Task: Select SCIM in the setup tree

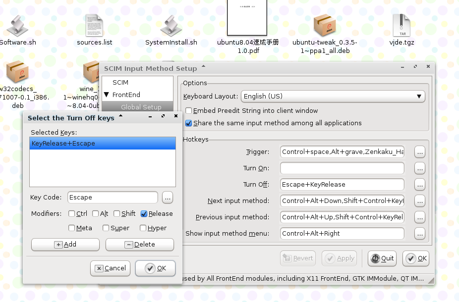Action: click(x=120, y=83)
